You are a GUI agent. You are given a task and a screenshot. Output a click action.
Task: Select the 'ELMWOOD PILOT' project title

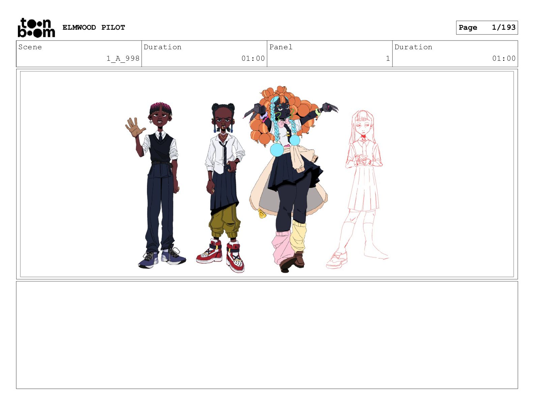point(94,27)
